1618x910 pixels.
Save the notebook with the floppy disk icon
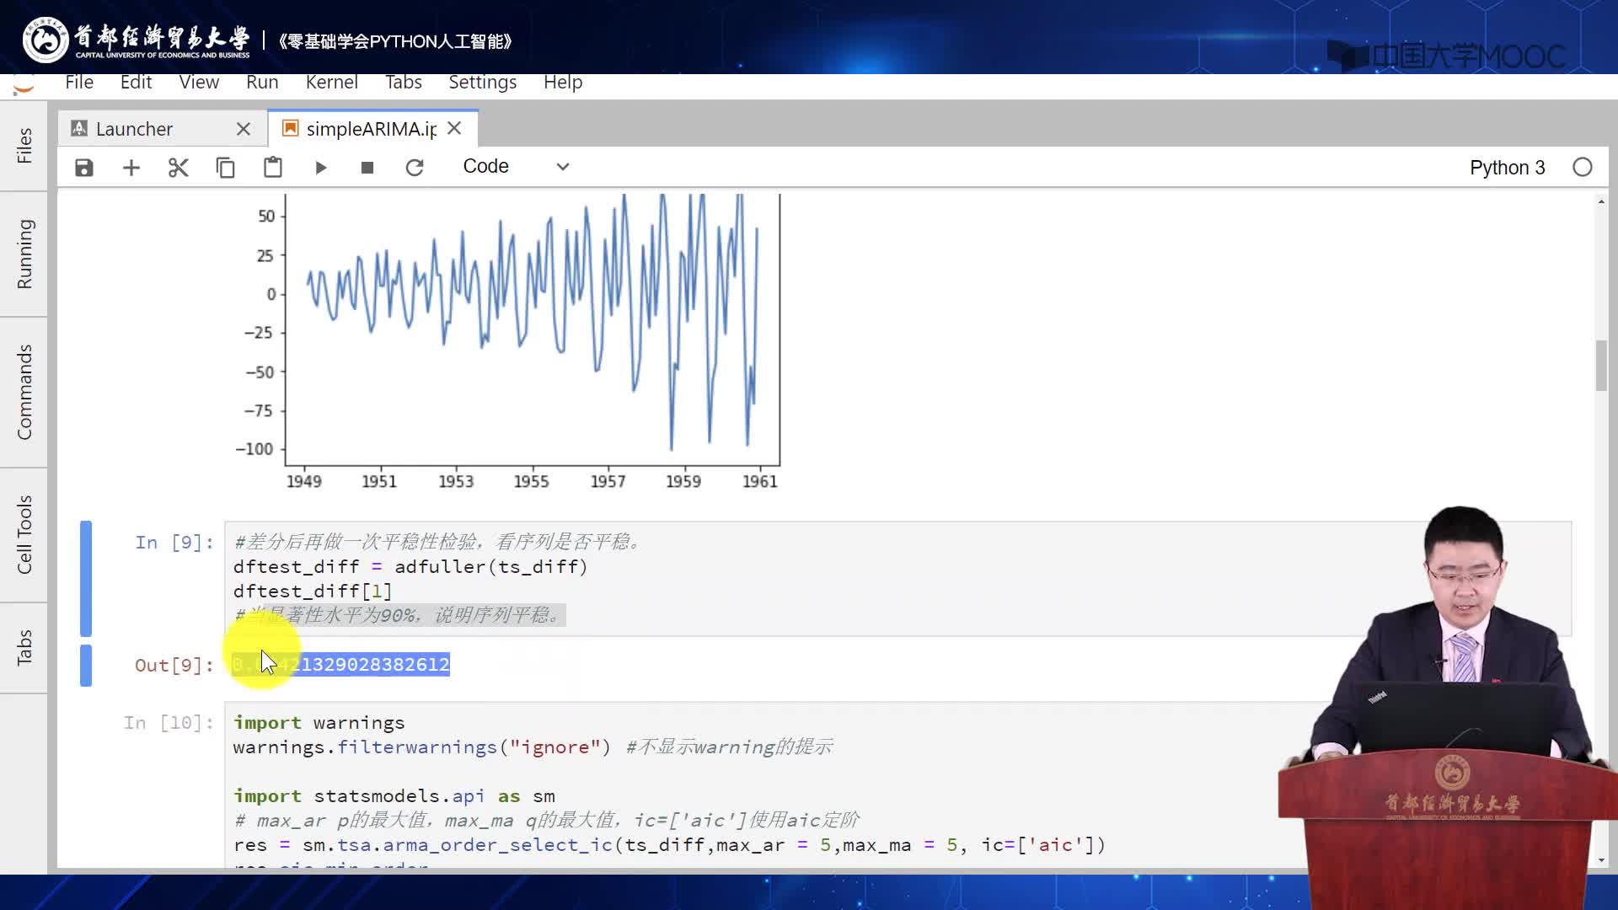[x=84, y=168]
